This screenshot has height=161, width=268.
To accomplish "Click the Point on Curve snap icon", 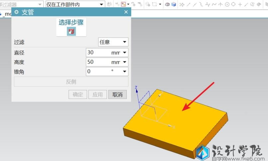I will pos(246,4).
